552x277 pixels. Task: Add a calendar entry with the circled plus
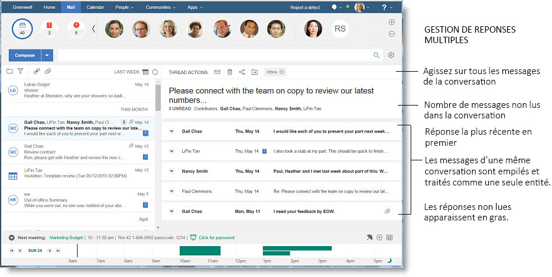pyautogui.click(x=380, y=237)
